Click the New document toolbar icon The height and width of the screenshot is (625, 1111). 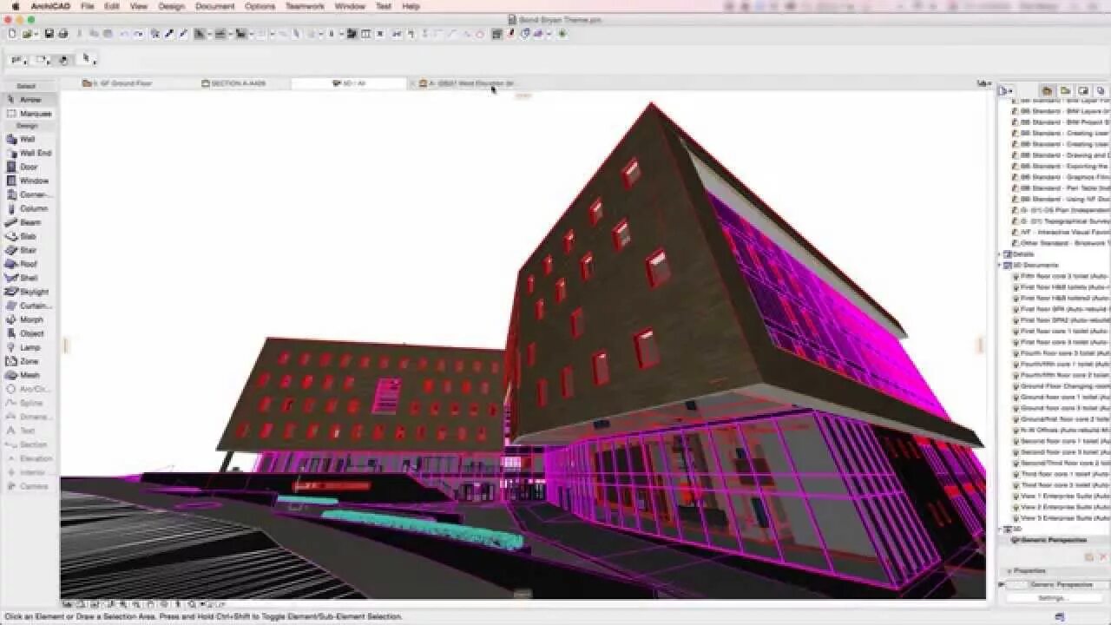(x=12, y=34)
